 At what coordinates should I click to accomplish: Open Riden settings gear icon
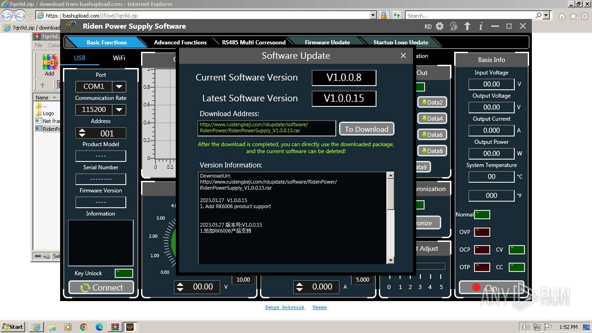(439, 26)
